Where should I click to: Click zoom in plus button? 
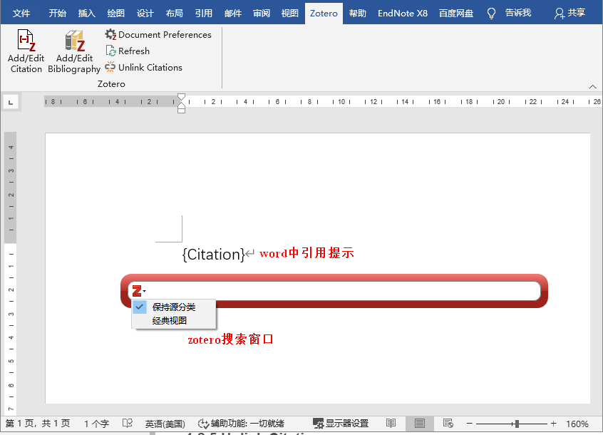click(x=553, y=424)
